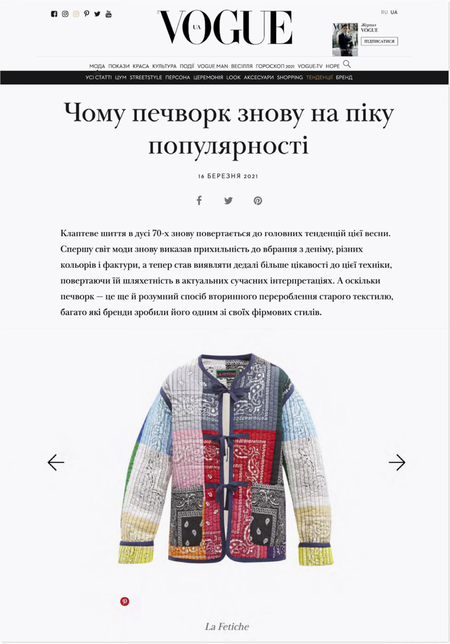Screen dimensions: 450x644
Task: Click the search magnifier icon
Action: click(x=347, y=64)
